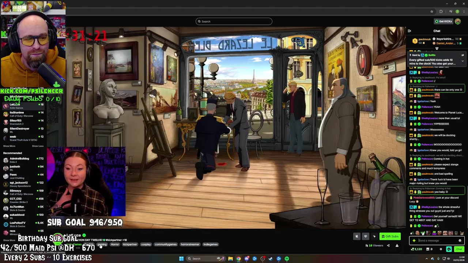Toggle stream notifications bell icon
This screenshot has height=263, width=468.
[357, 236]
